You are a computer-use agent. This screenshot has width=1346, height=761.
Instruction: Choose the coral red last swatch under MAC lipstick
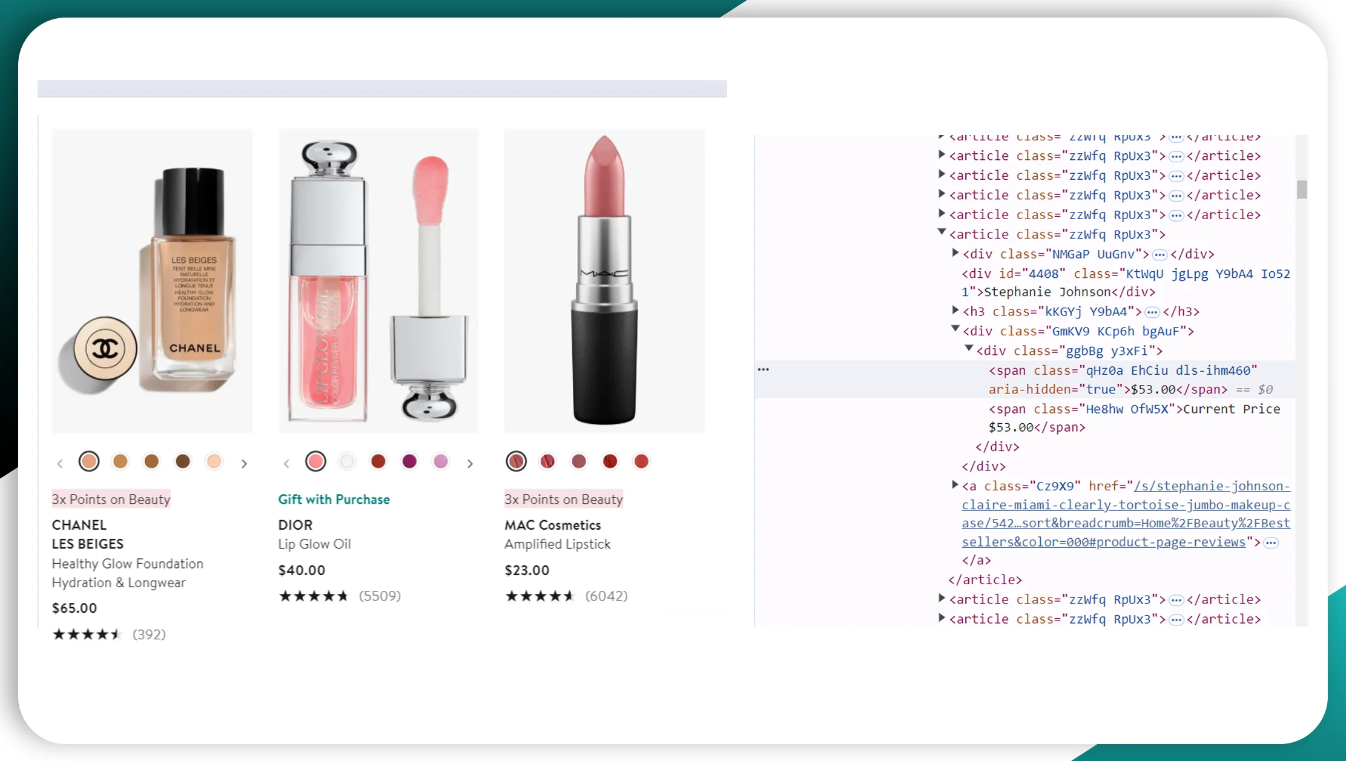click(641, 461)
